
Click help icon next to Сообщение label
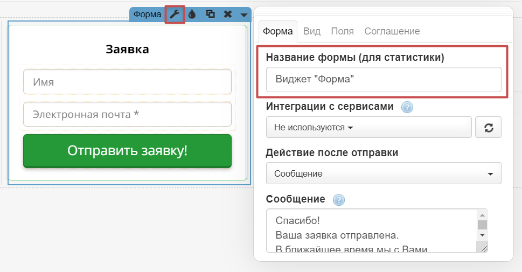click(338, 200)
